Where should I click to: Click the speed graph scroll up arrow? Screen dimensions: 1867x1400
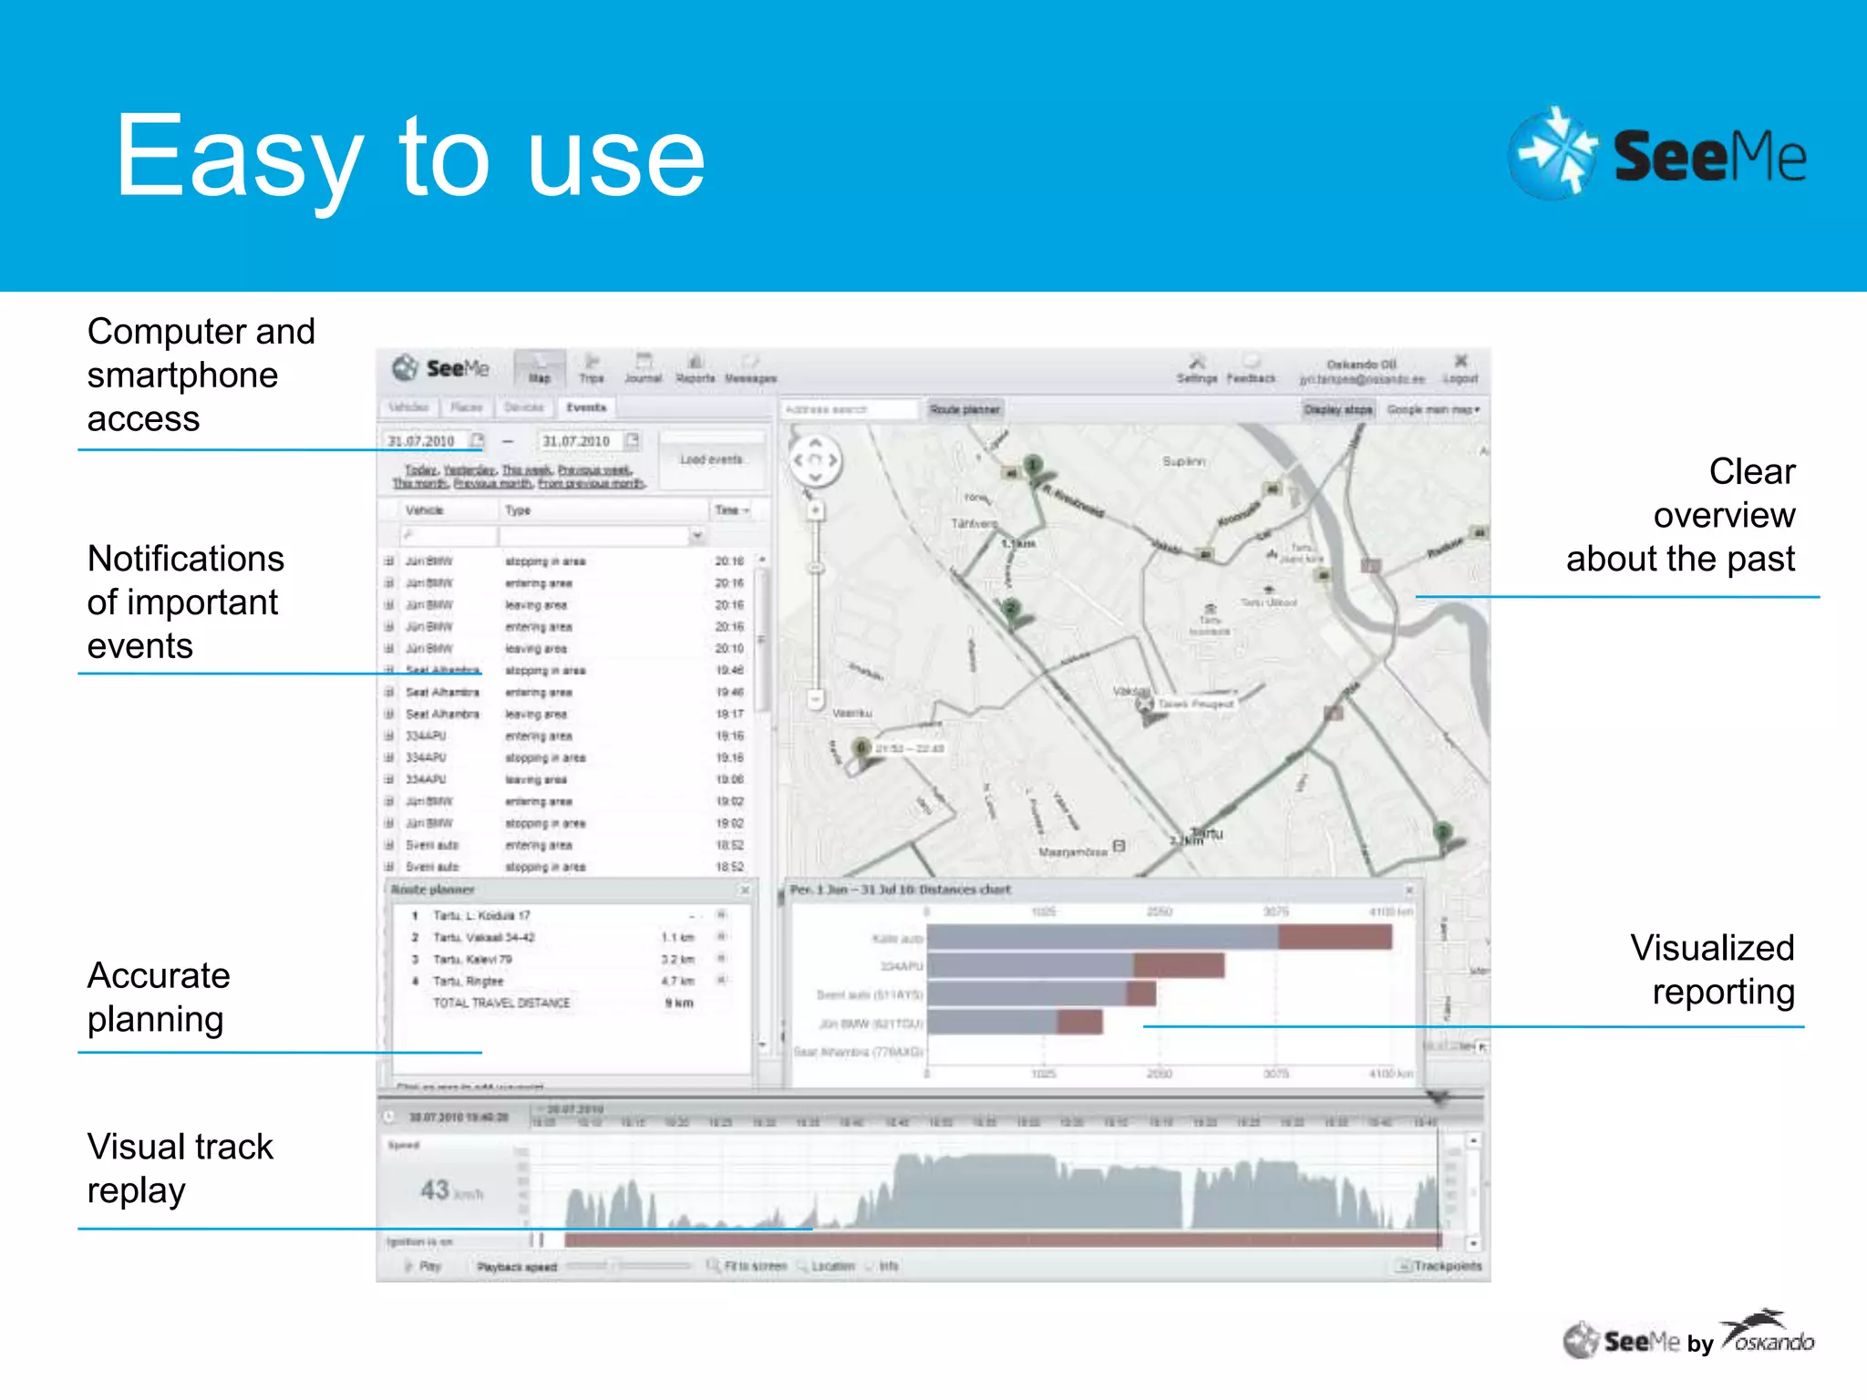click(x=1473, y=1140)
